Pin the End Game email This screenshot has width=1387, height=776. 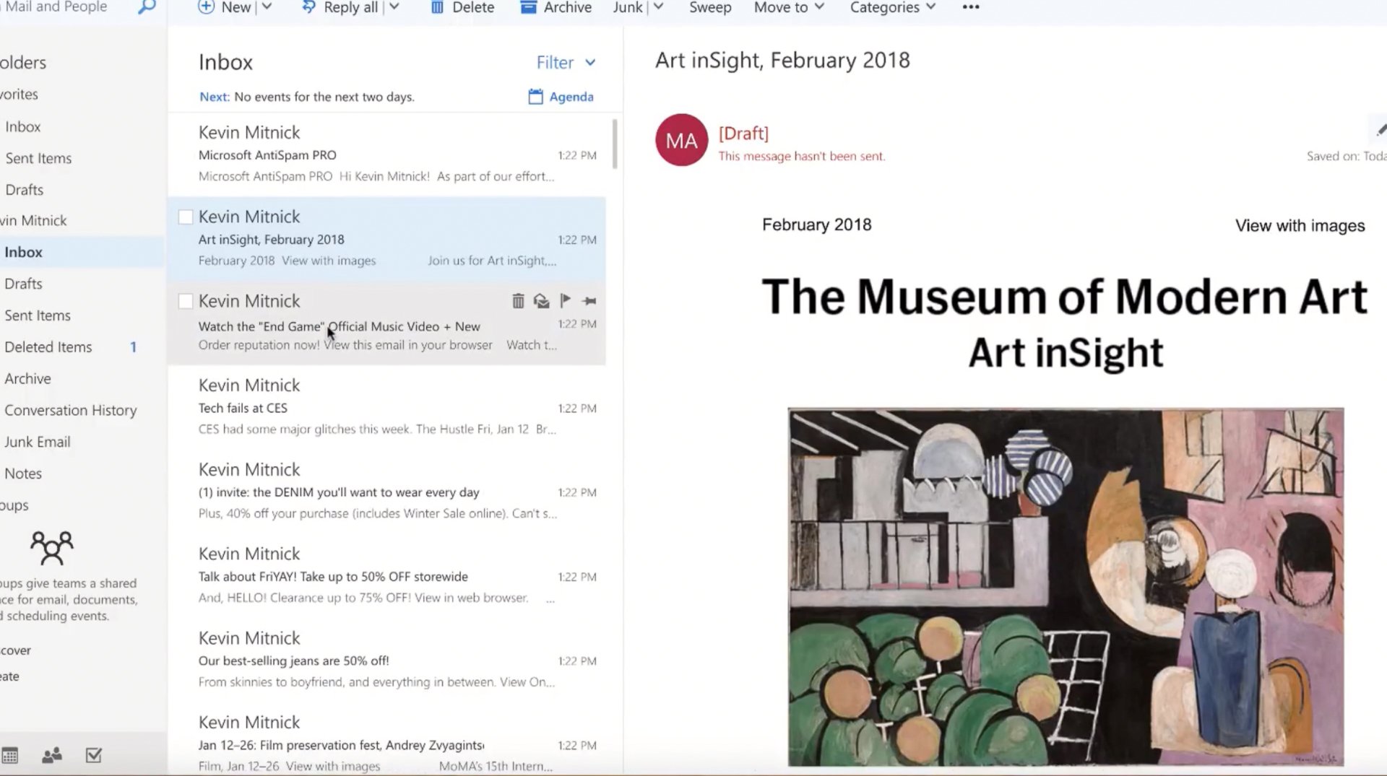point(589,301)
